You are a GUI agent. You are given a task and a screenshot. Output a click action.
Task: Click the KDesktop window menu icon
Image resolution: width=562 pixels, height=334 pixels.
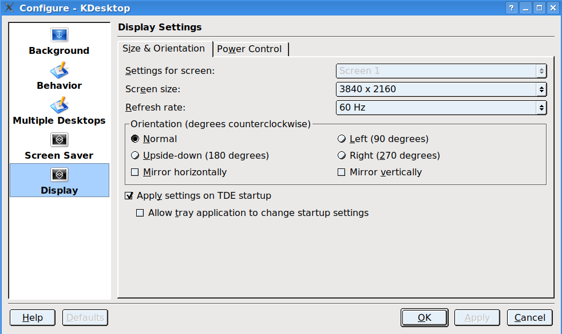(x=9, y=8)
